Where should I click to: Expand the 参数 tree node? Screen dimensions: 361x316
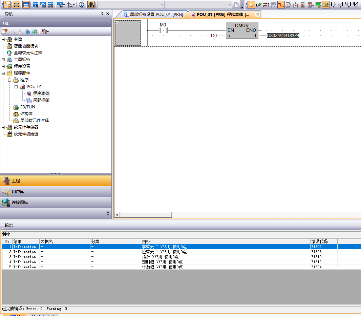point(3,39)
